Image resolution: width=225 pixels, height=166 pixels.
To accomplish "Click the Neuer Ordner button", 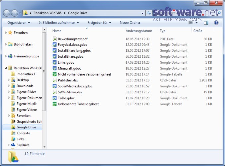I will [130, 23].
